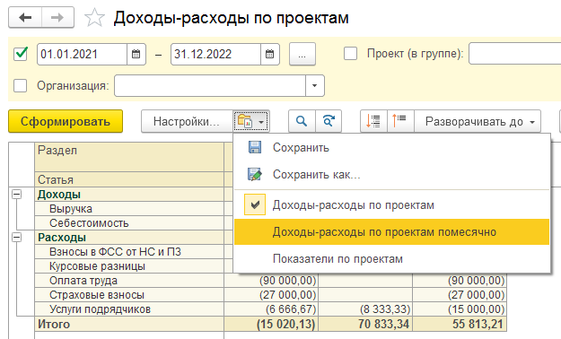Open period selection with the ellipsis button
561x339 pixels.
tap(302, 54)
